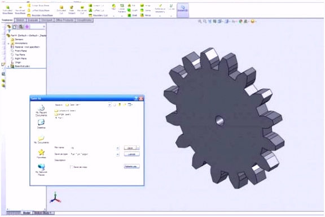Open My Network Places in the dialog

coord(41,170)
